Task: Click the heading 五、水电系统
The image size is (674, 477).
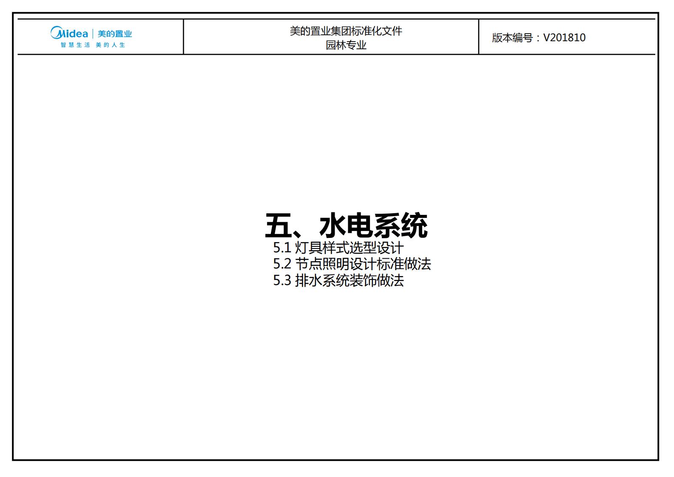Action: pos(346,226)
